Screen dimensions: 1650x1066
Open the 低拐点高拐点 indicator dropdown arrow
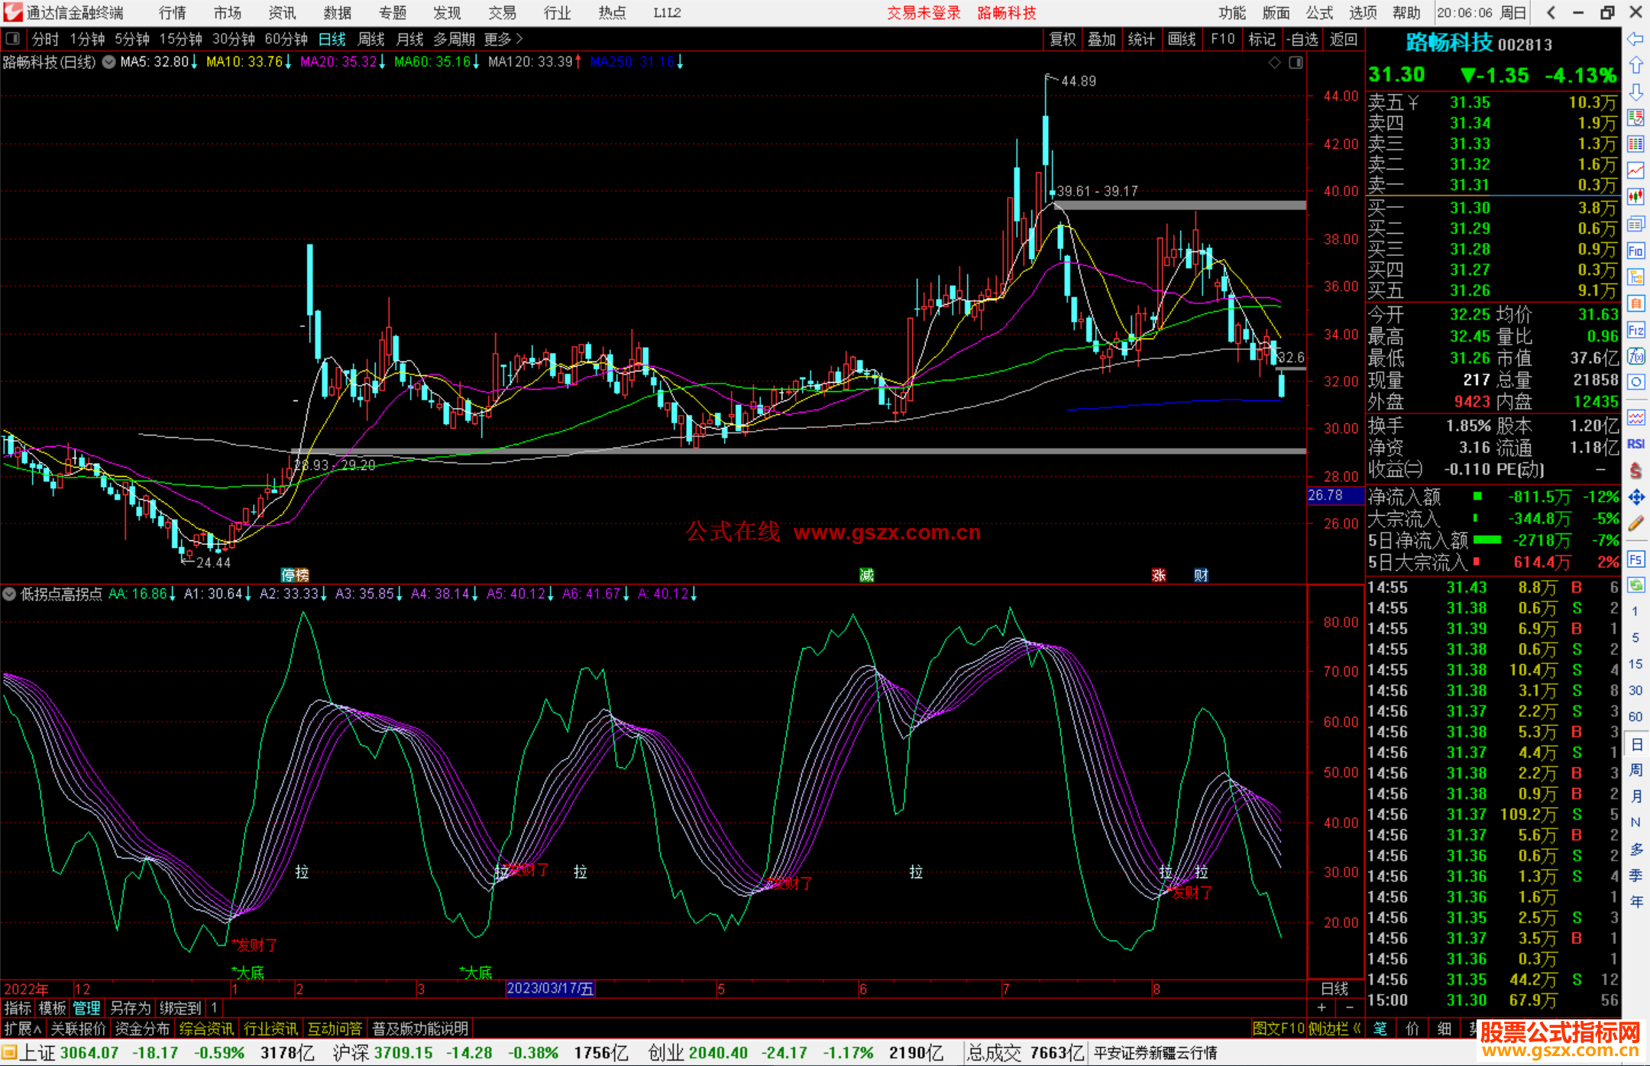click(9, 594)
